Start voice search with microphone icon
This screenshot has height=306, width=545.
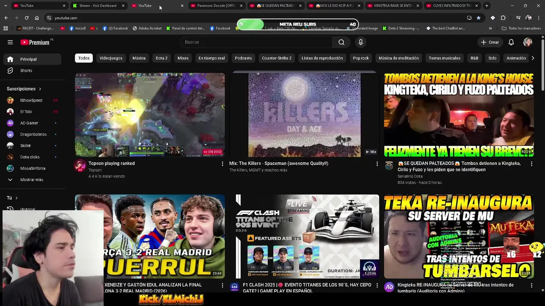tap(361, 42)
